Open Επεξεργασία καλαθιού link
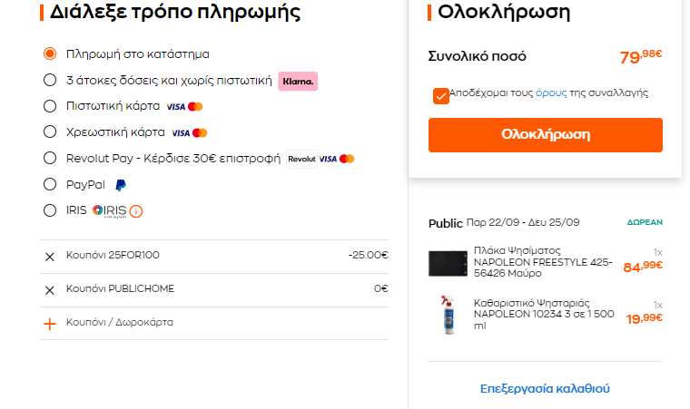The height and width of the screenshot is (409, 690). pyautogui.click(x=545, y=389)
